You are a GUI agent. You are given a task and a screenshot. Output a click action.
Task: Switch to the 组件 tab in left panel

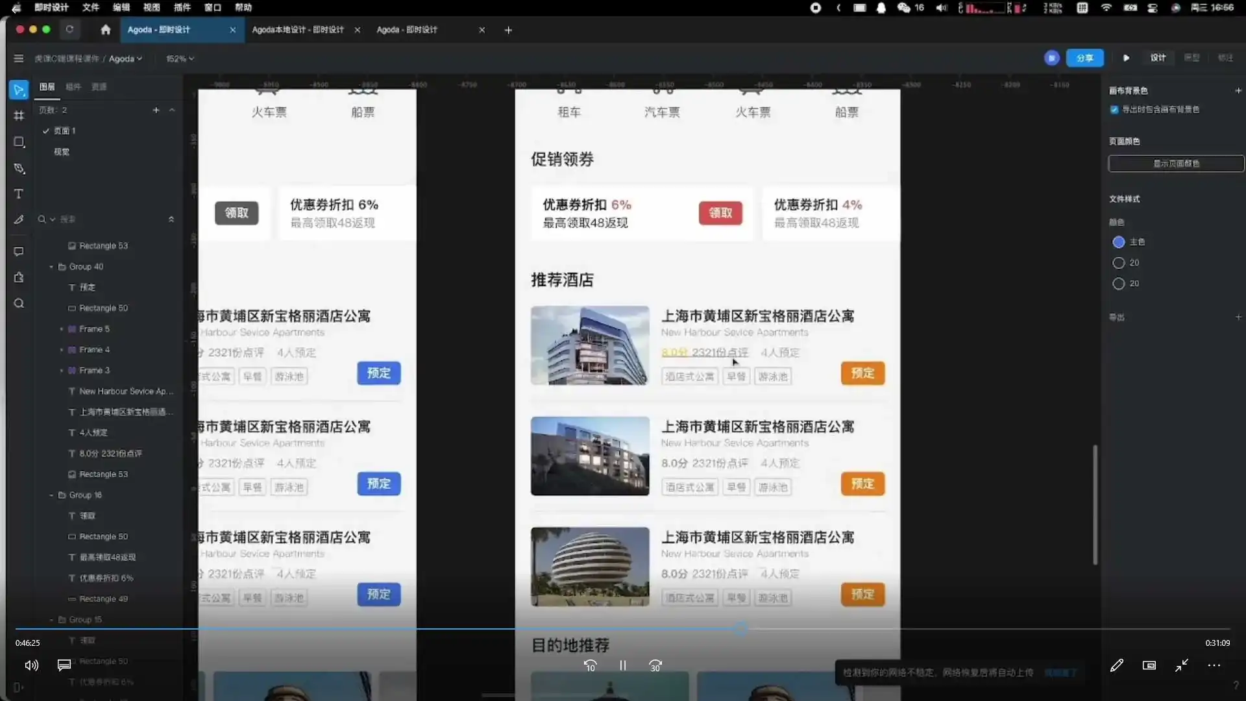(73, 86)
